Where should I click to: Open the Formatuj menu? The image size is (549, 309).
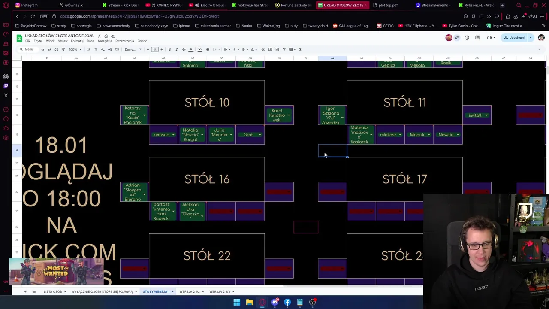(x=77, y=41)
